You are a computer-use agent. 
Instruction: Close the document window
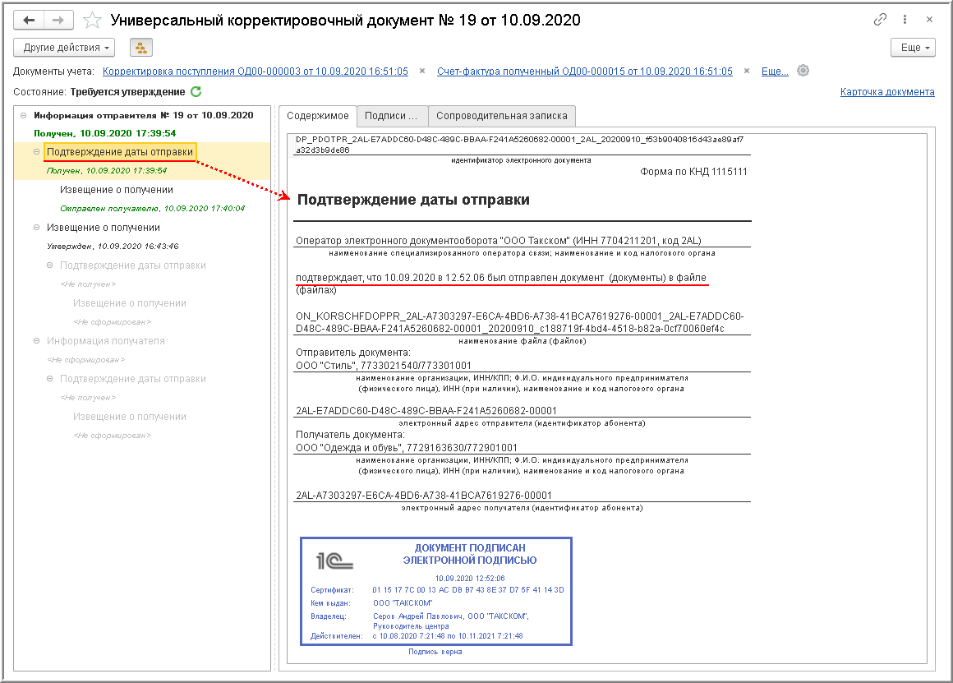click(x=929, y=20)
